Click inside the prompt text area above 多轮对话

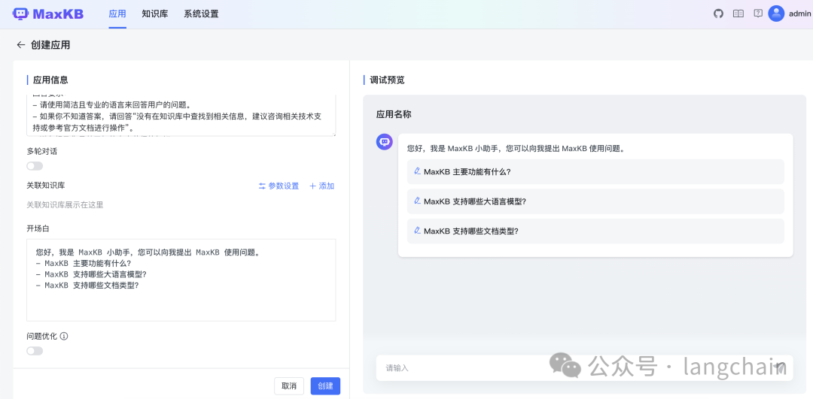tap(181, 116)
